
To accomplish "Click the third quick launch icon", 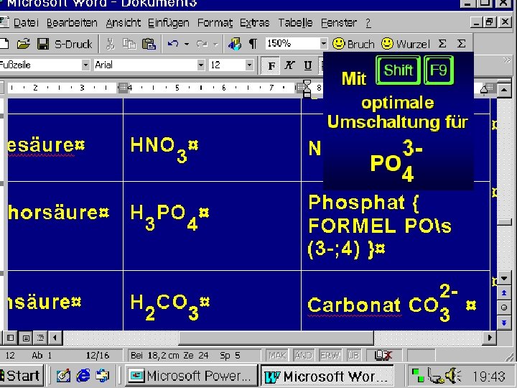I will pos(103,376).
